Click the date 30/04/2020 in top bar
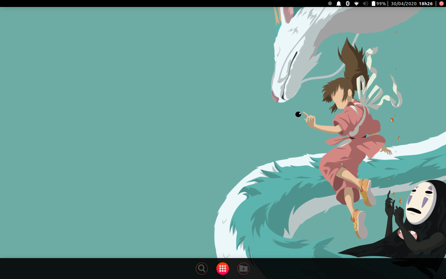The image size is (446, 279). point(403,3)
